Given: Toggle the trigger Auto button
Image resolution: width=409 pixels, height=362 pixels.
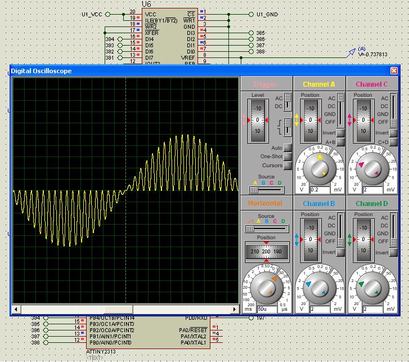Looking at the screenshot, I should [287, 148].
